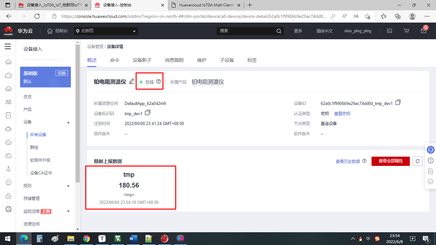Click the floating help question icon

tap(431, 160)
